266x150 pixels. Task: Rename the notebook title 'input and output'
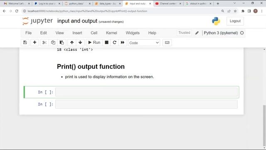tap(77, 21)
